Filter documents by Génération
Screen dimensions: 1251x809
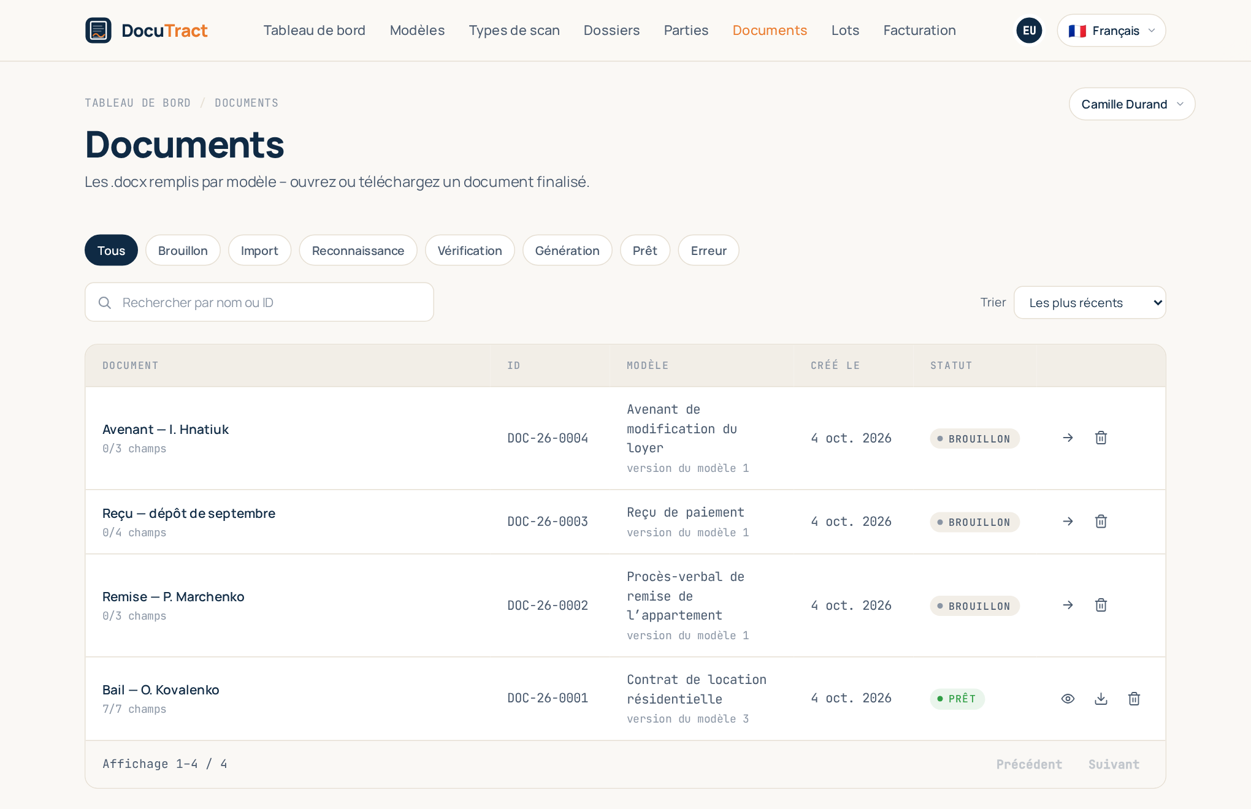pyautogui.click(x=567, y=250)
